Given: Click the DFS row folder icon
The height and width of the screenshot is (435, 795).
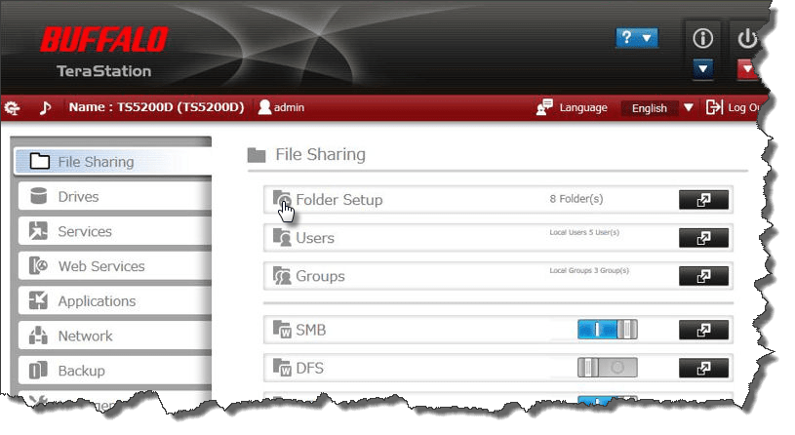Looking at the screenshot, I should pyautogui.click(x=282, y=367).
